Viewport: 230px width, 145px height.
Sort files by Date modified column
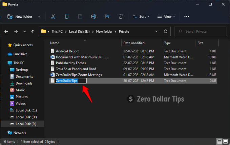point(134,43)
